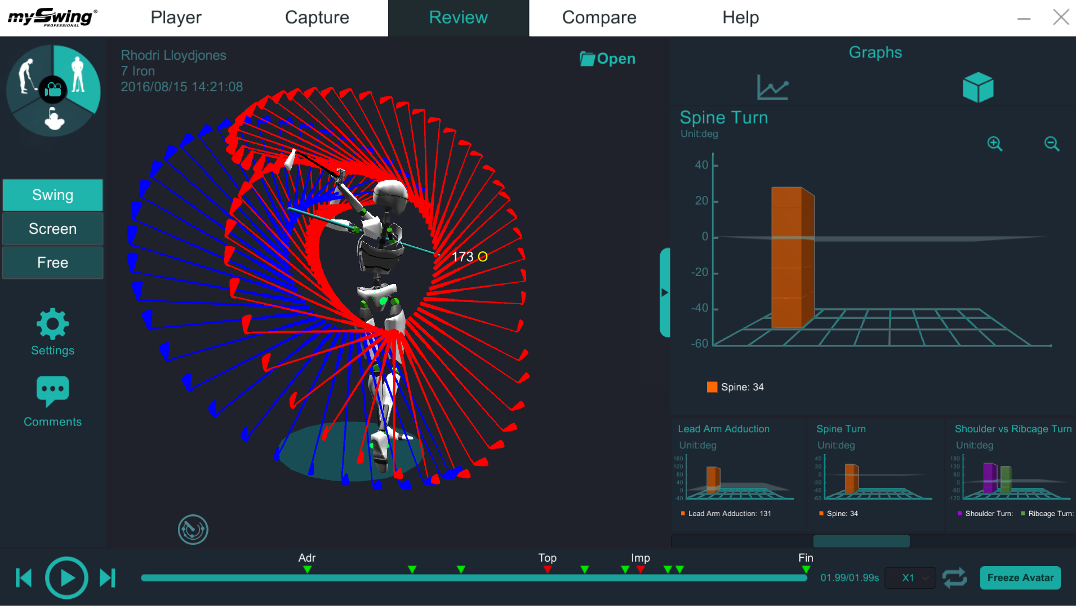Image resolution: width=1076 pixels, height=609 pixels.
Task: Switch to line graph view
Action: click(x=772, y=87)
